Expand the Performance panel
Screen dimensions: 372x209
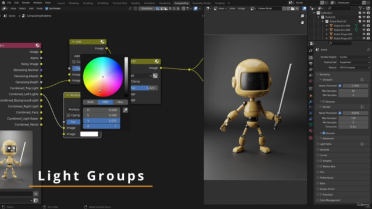coord(318,178)
